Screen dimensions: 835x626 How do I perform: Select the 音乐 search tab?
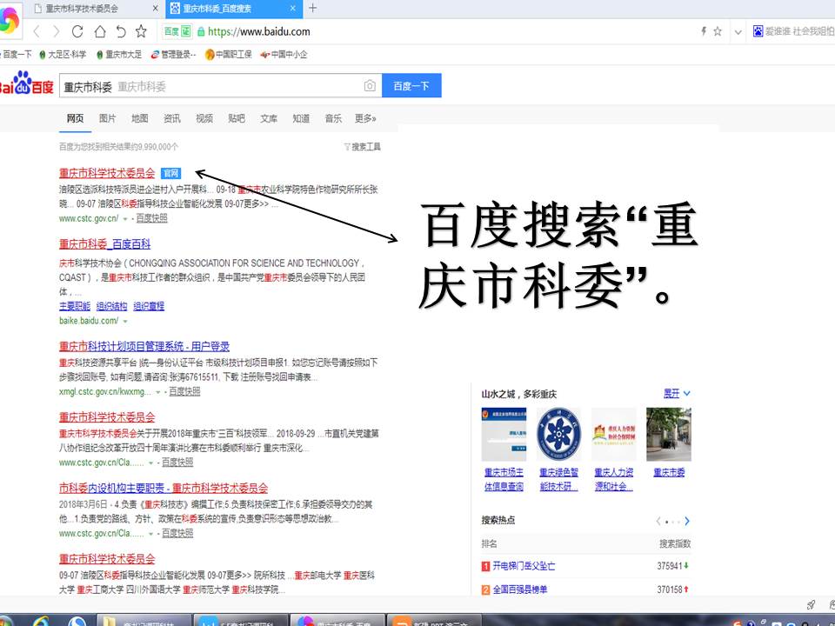click(x=333, y=118)
